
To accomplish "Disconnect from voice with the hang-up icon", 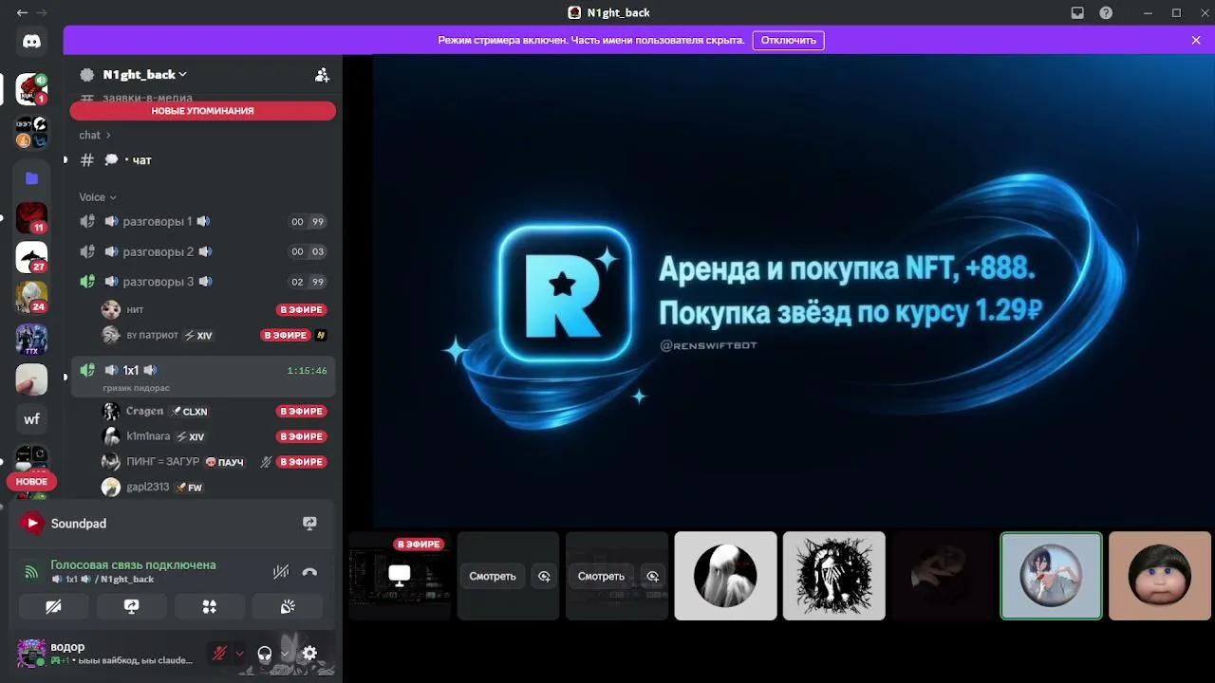I will [309, 572].
